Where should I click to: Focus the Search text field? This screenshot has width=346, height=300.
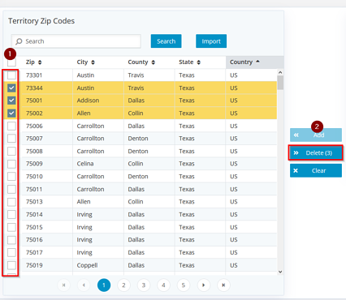pyautogui.click(x=76, y=41)
